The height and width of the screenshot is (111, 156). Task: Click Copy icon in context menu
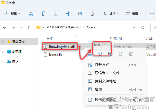click(100, 54)
